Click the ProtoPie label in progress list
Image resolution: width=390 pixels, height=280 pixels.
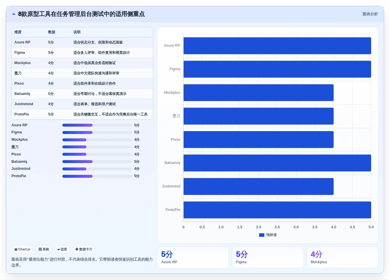pyautogui.click(x=19, y=176)
